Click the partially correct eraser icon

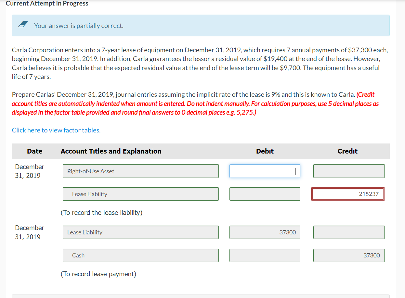click(x=22, y=25)
